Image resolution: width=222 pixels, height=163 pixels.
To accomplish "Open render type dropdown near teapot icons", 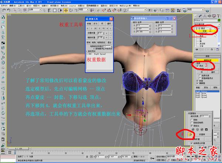I will click(x=196, y=9).
